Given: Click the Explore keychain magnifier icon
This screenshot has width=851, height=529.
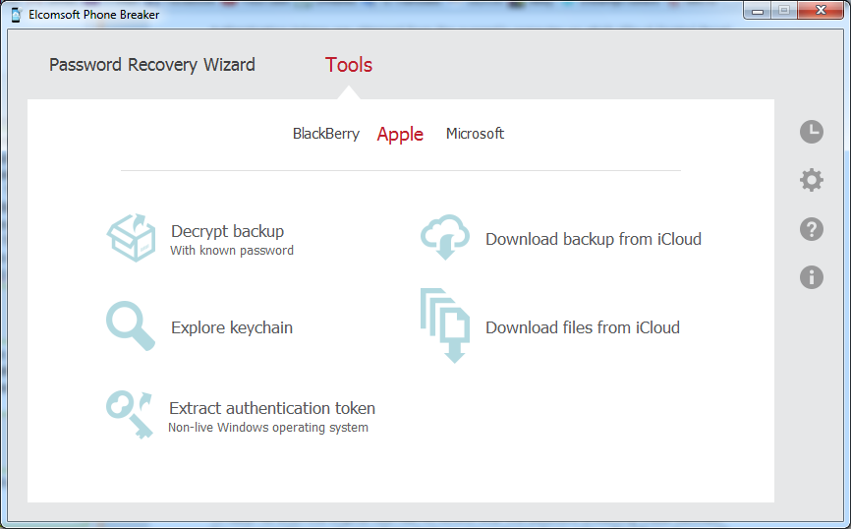Looking at the screenshot, I should [131, 325].
